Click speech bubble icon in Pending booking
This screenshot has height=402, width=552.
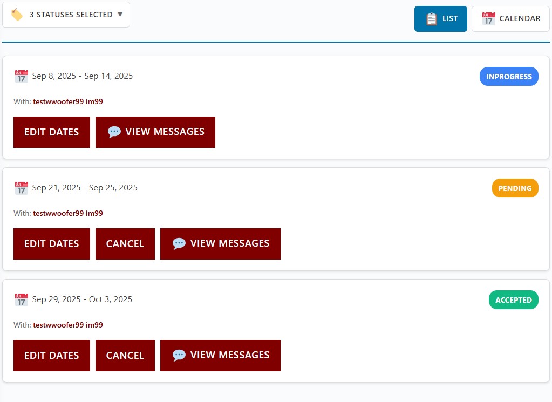(179, 243)
